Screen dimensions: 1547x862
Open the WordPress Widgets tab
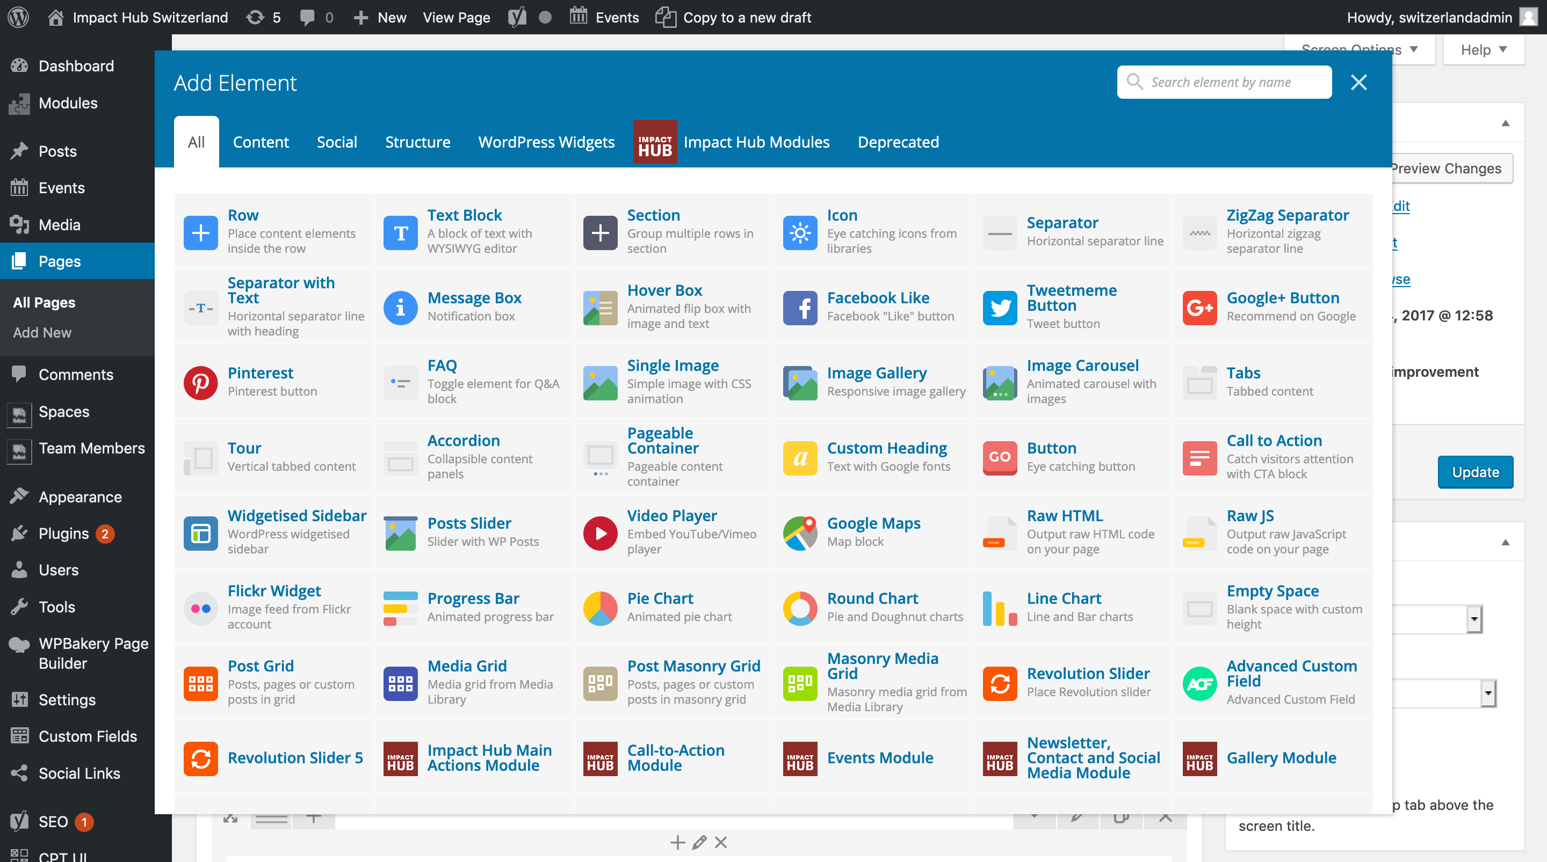click(546, 142)
